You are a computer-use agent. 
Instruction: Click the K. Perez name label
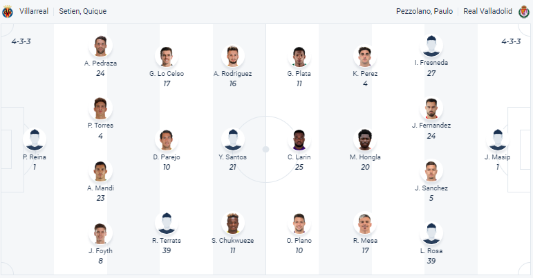[x=365, y=74]
